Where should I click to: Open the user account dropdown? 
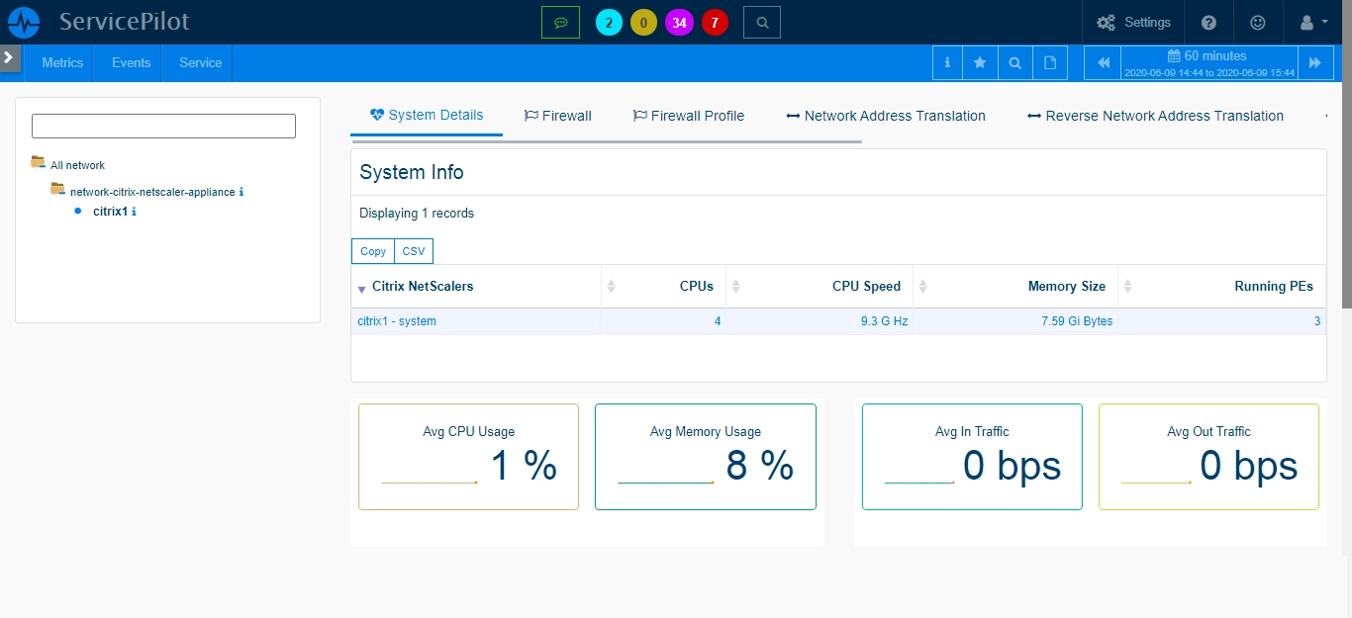pyautogui.click(x=1312, y=22)
